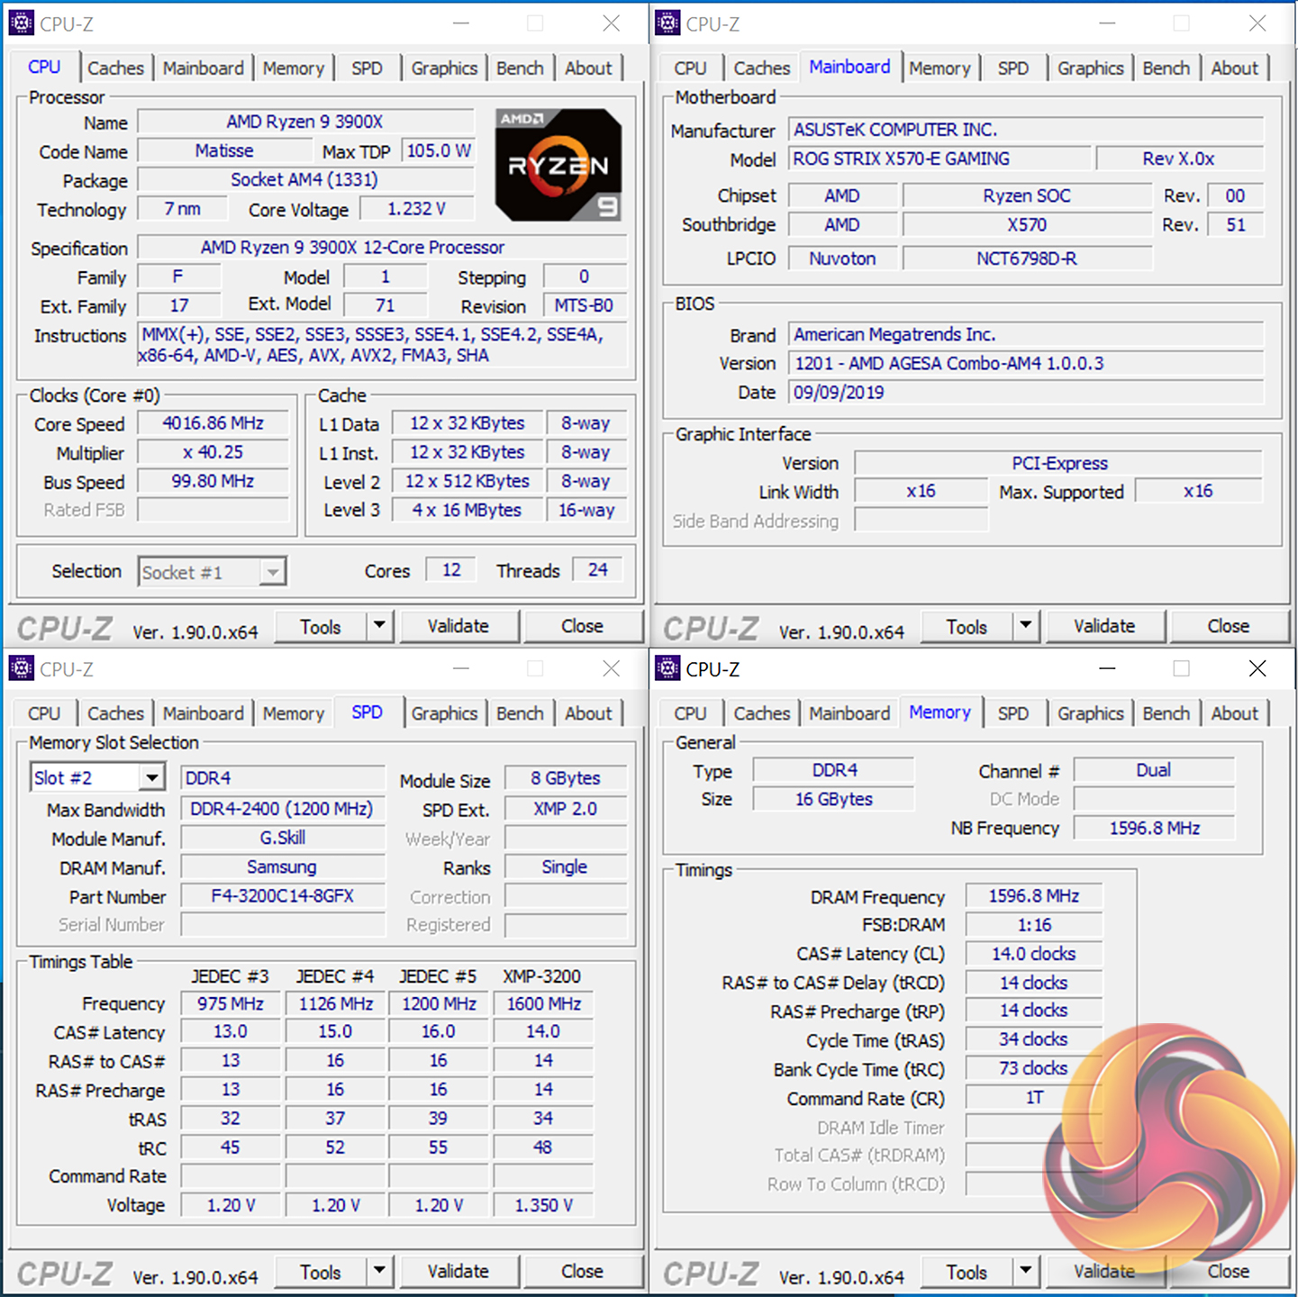This screenshot has width=1298, height=1297.
Task: Maximize the Memory tab CPU-Z window
Action: [1181, 668]
